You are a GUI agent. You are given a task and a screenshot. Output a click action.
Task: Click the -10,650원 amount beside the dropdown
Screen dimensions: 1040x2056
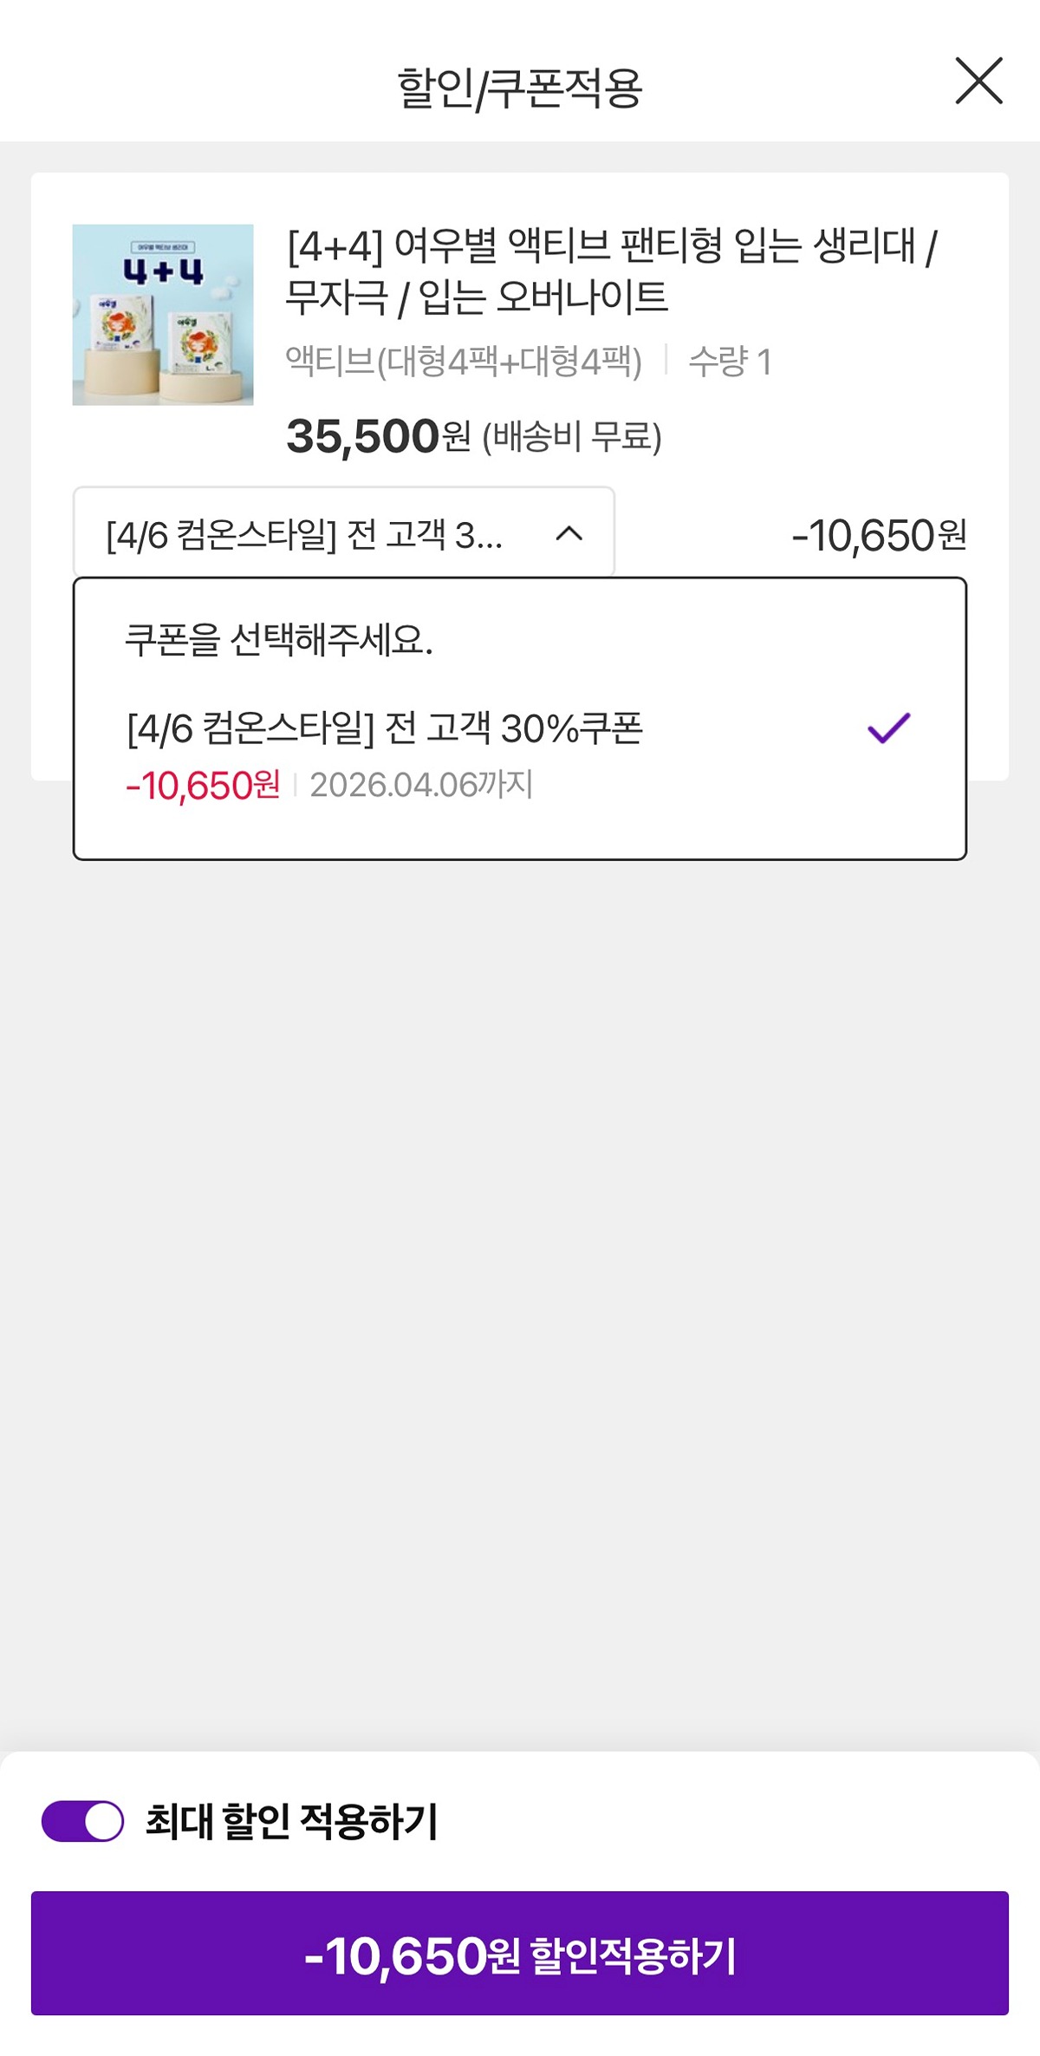[879, 535]
